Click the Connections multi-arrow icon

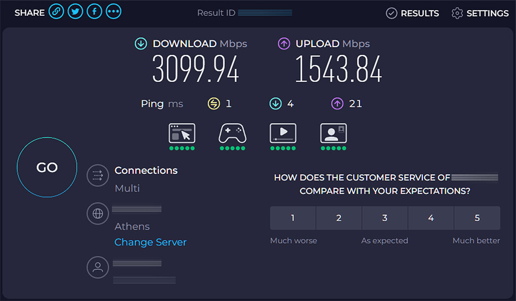tap(98, 175)
